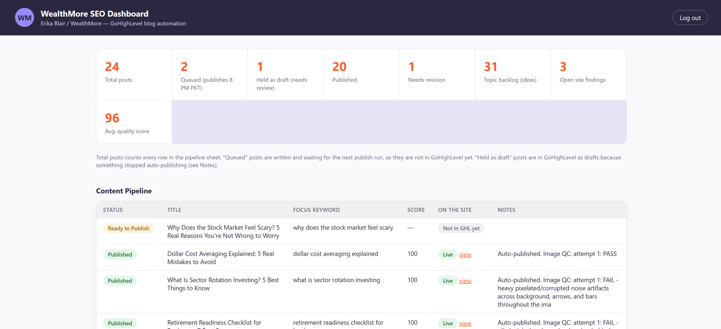Click the score 100 in Sector Rotation row
721x329 pixels.
pyautogui.click(x=412, y=280)
